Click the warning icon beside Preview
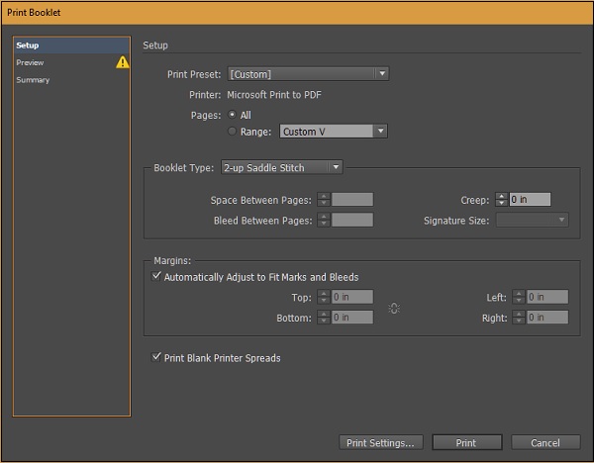This screenshot has width=594, height=463. click(x=122, y=62)
